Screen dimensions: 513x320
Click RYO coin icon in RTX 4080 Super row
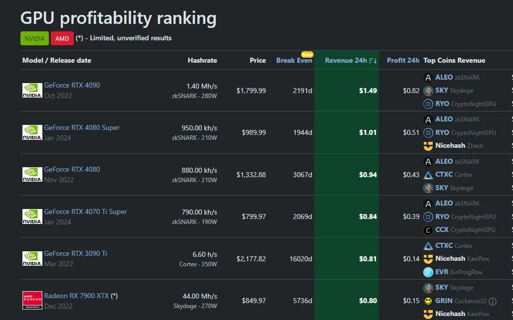[x=428, y=132]
